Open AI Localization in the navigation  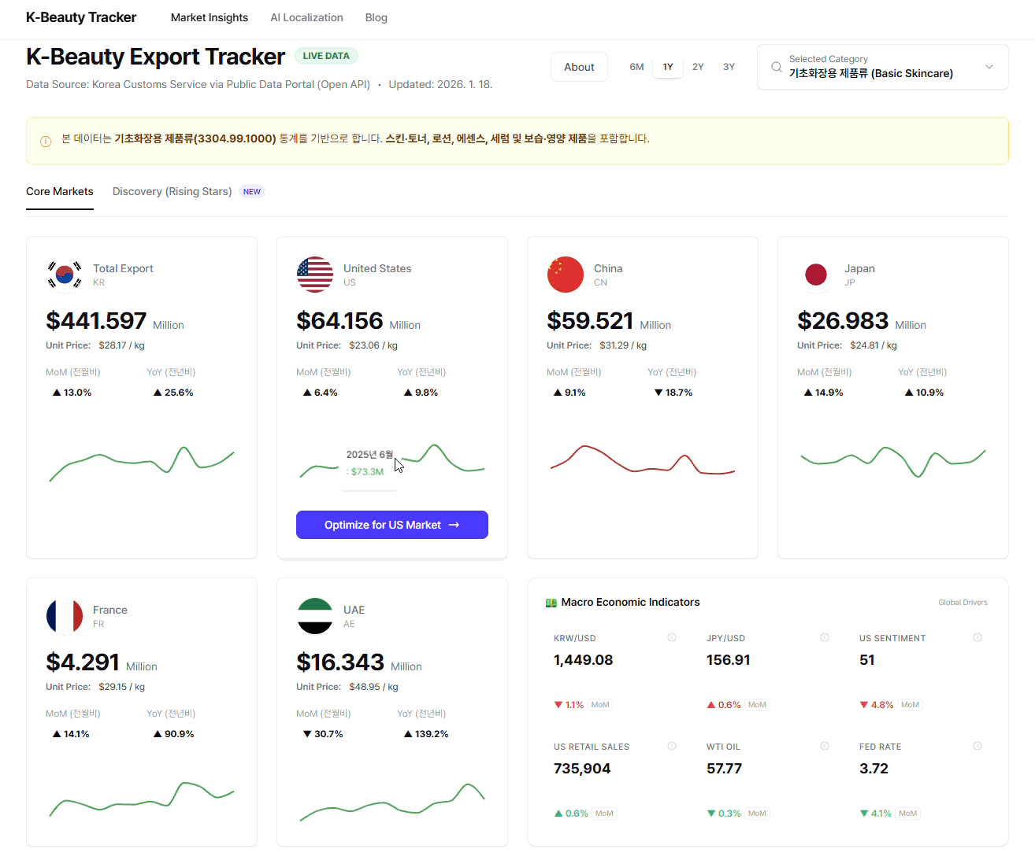[306, 17]
